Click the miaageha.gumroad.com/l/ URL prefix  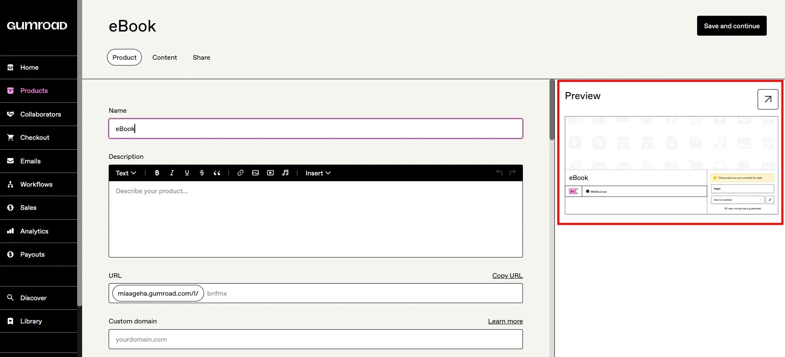pyautogui.click(x=158, y=293)
